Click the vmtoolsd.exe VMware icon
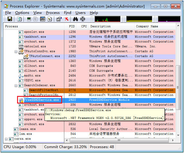 click(x=21, y=47)
